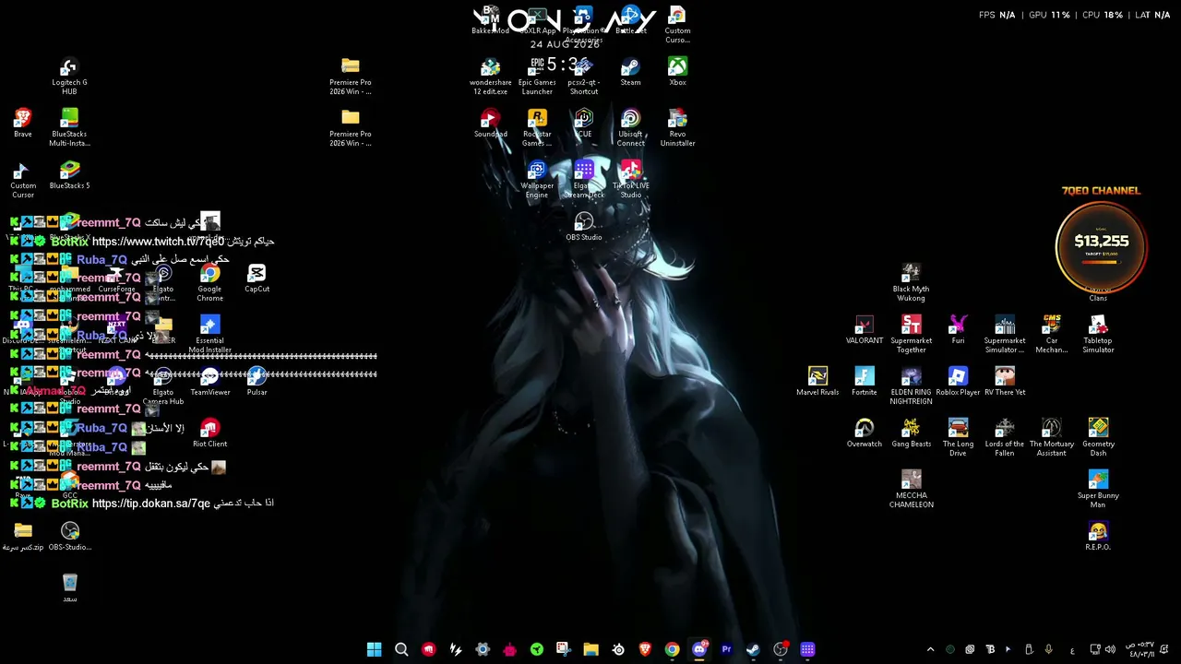Open the Logitech G HUB desktop shortcut
Viewport: 1181px width, 664px height.
click(69, 77)
